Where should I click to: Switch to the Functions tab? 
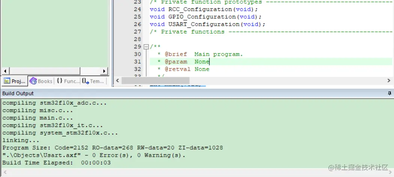pyautogui.click(x=68, y=81)
